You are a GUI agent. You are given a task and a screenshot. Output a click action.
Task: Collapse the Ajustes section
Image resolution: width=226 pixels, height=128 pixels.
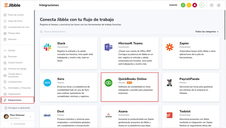(x=5, y=50)
